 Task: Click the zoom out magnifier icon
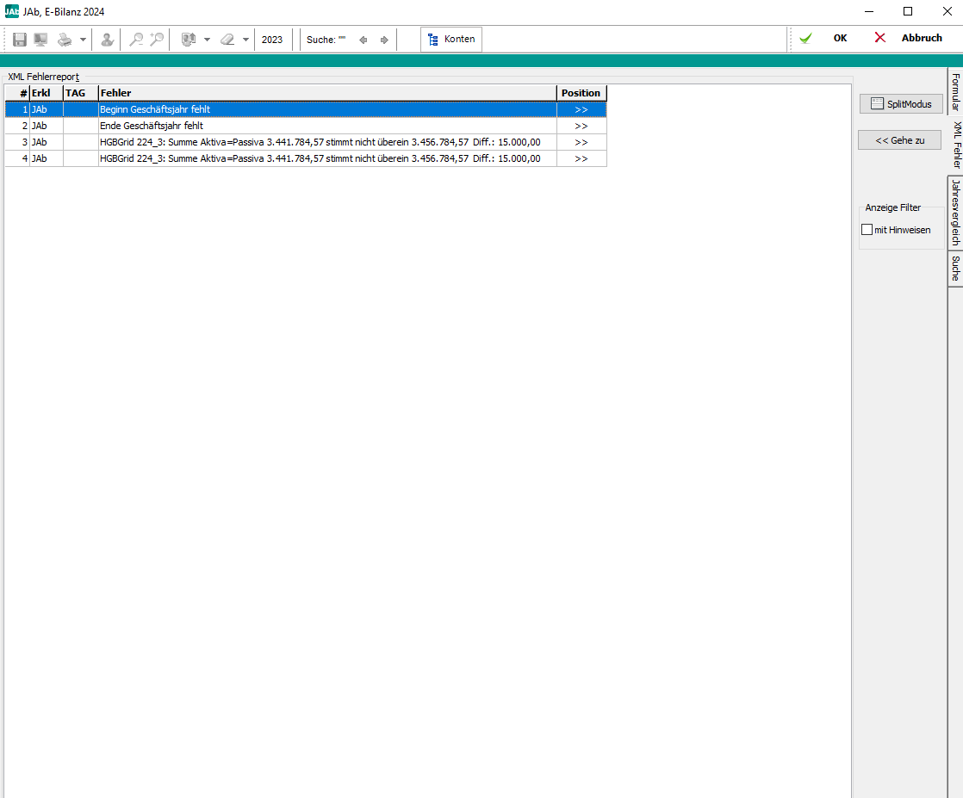(x=136, y=40)
